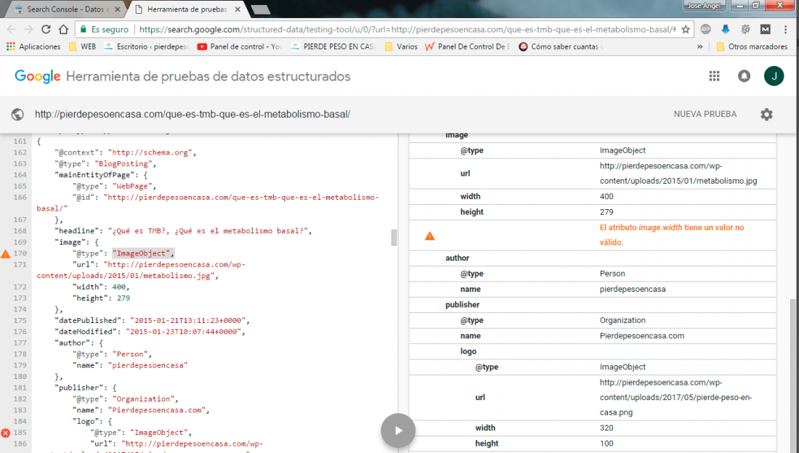Select the orange warning icon at line 170

pyautogui.click(x=6, y=254)
